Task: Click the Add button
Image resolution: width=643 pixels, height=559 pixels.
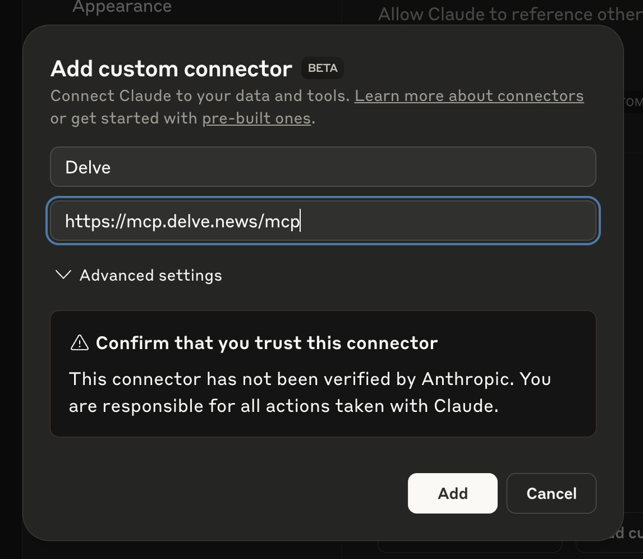Action: (452, 493)
